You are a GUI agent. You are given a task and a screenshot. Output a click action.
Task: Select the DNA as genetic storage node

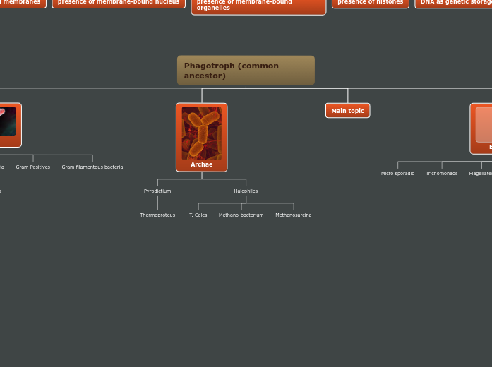[x=454, y=3]
